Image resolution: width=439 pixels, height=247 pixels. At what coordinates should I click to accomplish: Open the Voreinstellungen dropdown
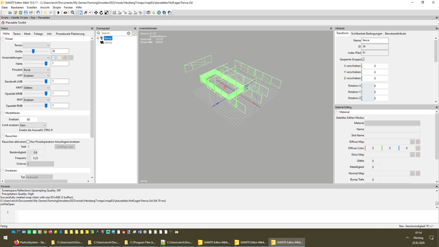(x=36, y=58)
